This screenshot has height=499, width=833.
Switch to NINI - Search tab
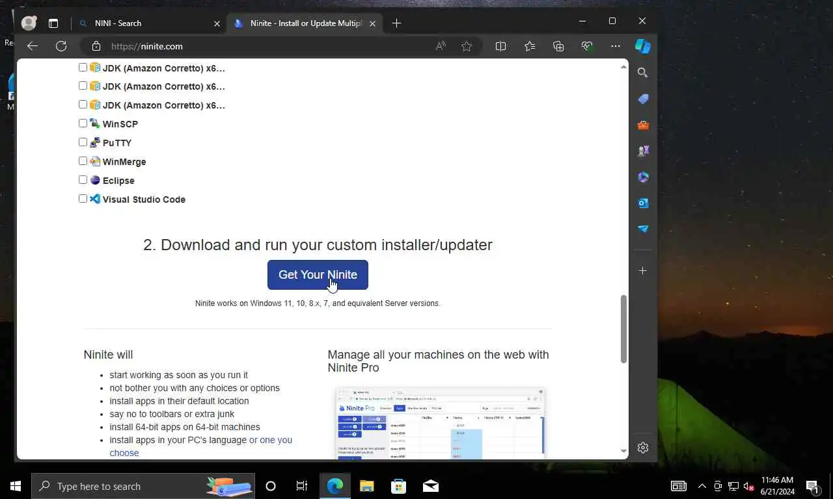click(148, 23)
